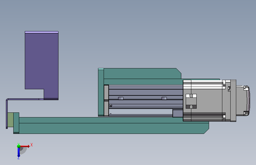Select the light purple top edge of the plate
256x165 pixels.
pyautogui.click(x=42, y=32)
